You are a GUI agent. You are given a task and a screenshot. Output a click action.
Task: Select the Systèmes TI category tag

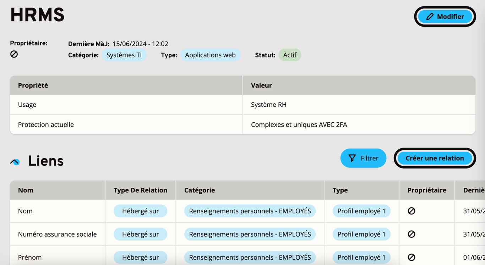pos(124,55)
